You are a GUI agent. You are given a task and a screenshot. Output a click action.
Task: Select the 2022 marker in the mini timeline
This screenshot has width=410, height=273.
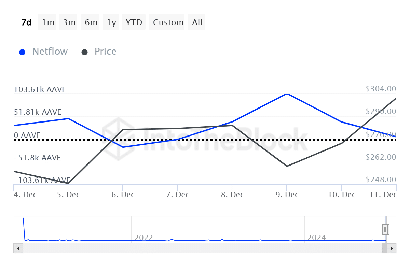tap(144, 237)
